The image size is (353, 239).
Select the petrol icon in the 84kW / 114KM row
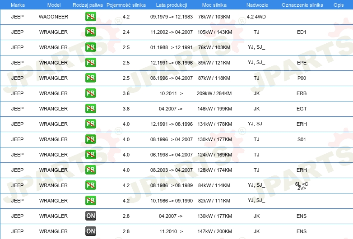point(90,185)
